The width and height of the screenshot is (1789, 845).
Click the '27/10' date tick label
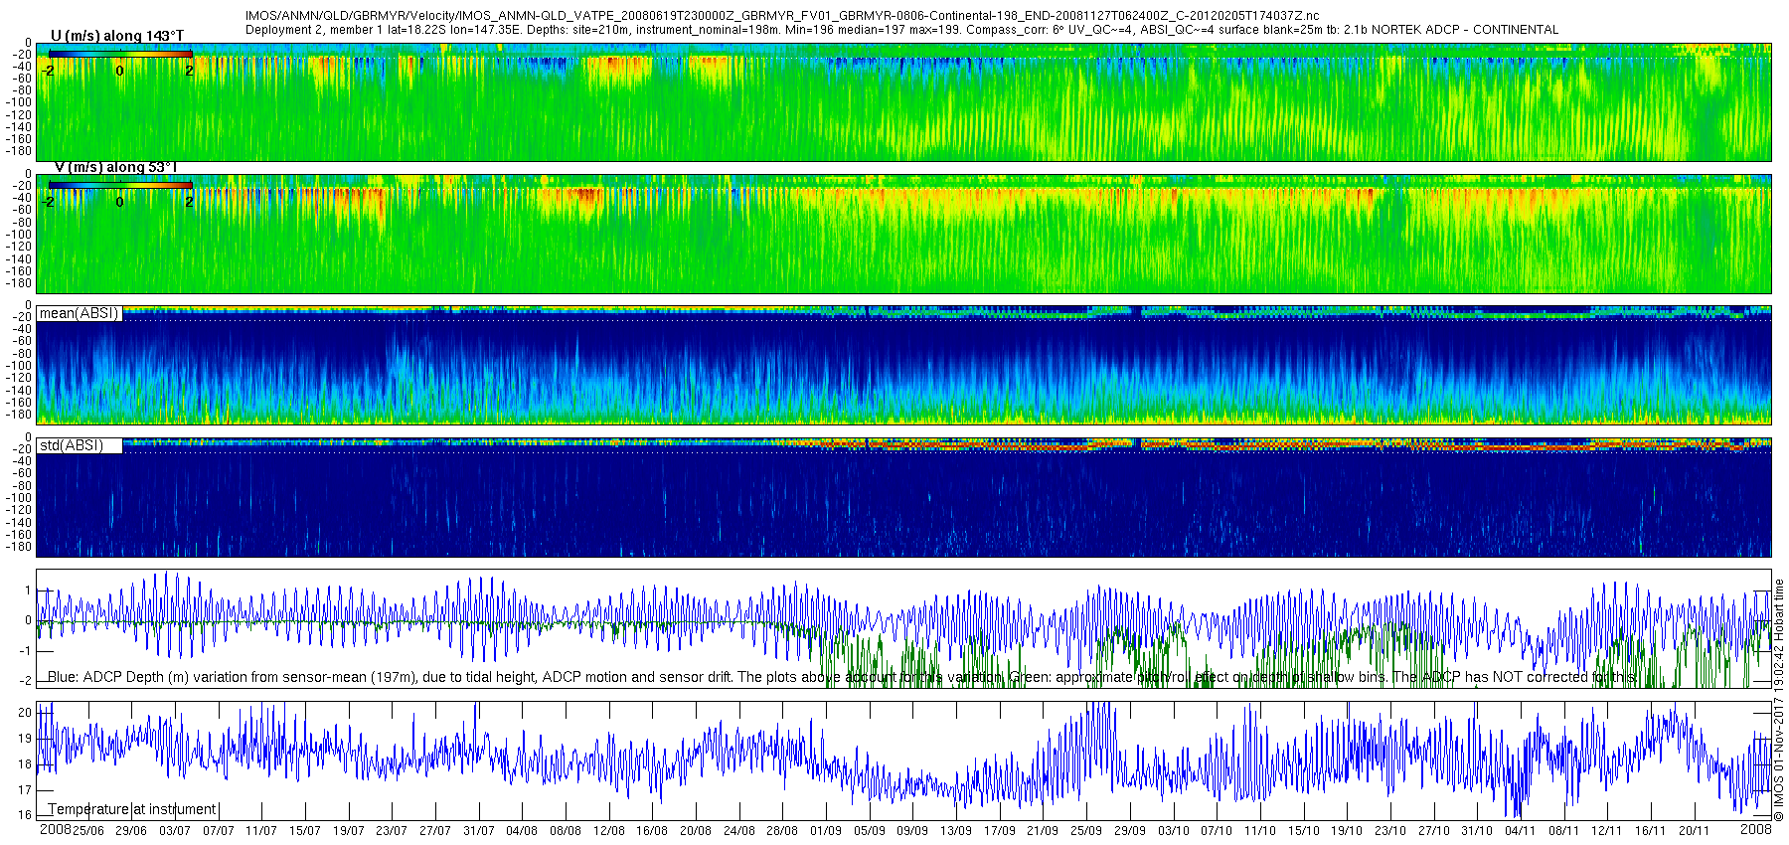[x=1434, y=830]
